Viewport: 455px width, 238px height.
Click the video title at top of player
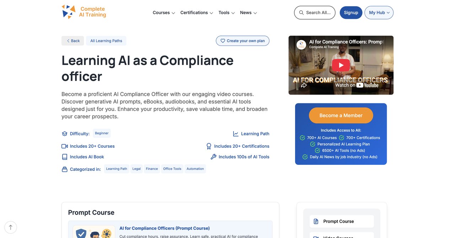click(346, 42)
